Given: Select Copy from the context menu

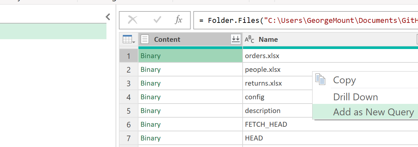Looking at the screenshot, I should tap(344, 80).
